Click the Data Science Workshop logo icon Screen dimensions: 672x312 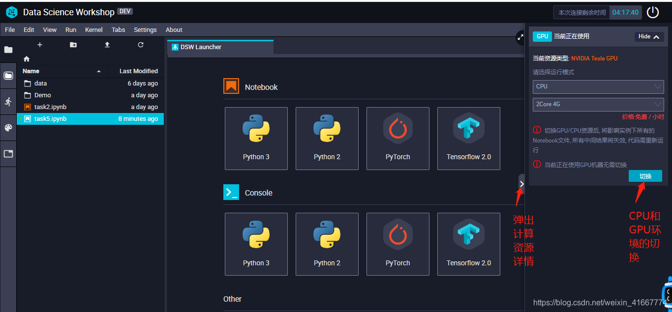pos(12,12)
